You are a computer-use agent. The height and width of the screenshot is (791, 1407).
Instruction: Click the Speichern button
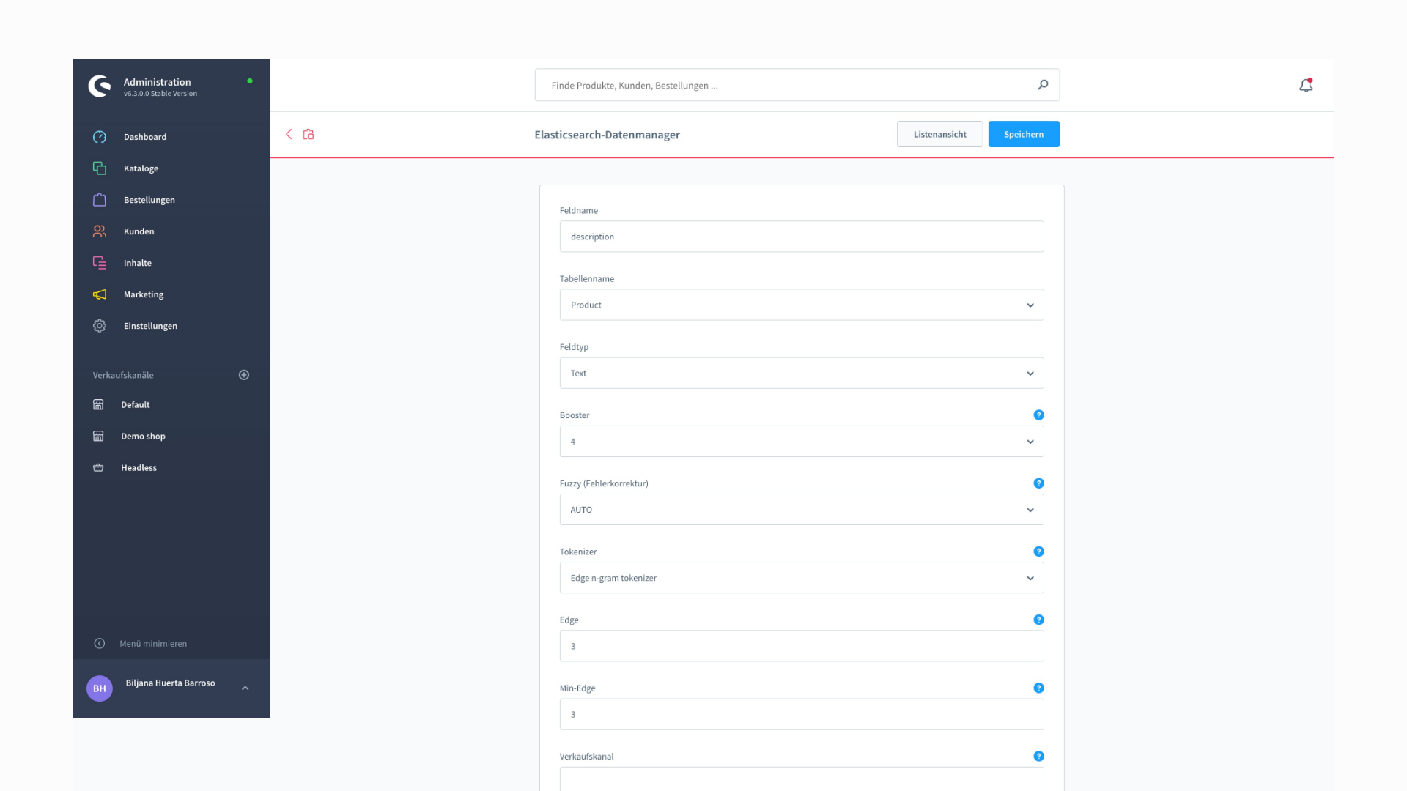[x=1023, y=134]
